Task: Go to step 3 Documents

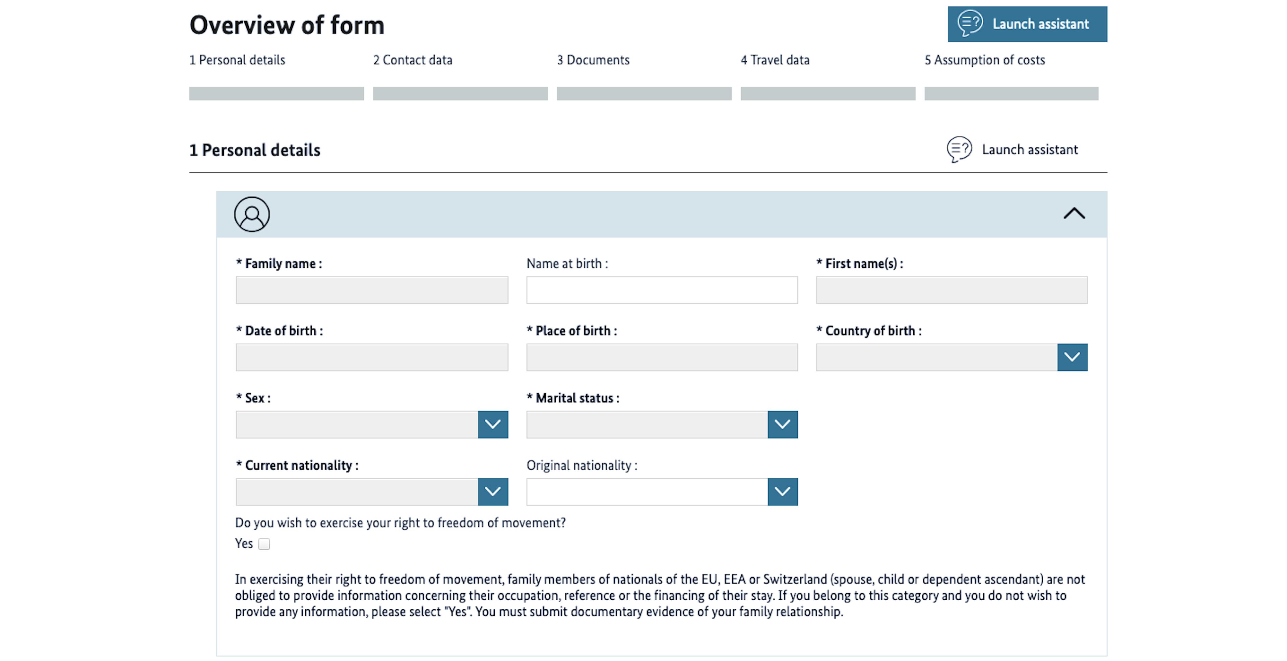Action: (x=593, y=60)
